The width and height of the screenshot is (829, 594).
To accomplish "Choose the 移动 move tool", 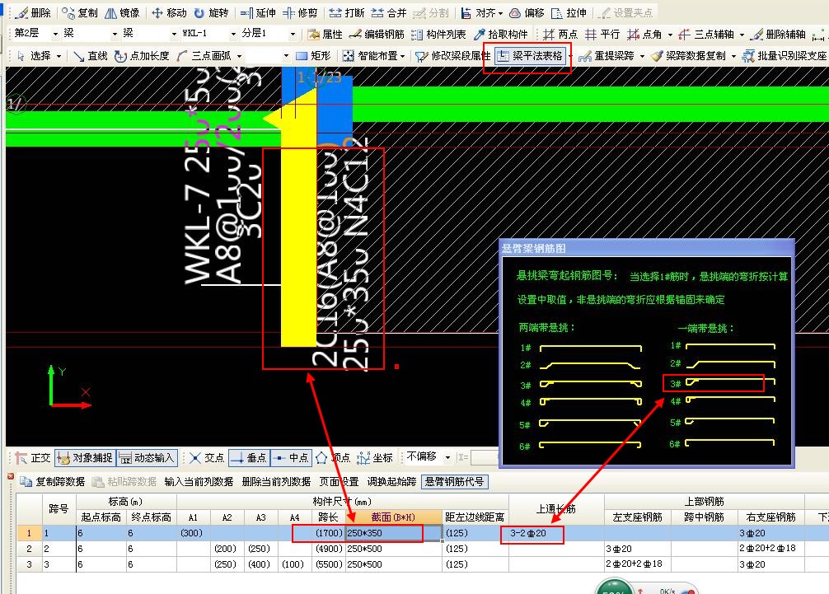I will point(169,12).
